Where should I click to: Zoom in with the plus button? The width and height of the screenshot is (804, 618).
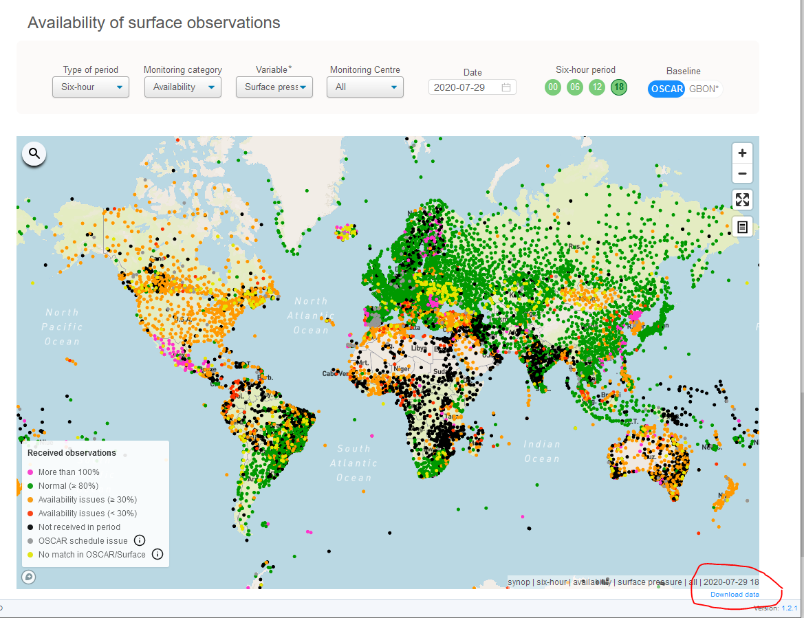(x=742, y=153)
